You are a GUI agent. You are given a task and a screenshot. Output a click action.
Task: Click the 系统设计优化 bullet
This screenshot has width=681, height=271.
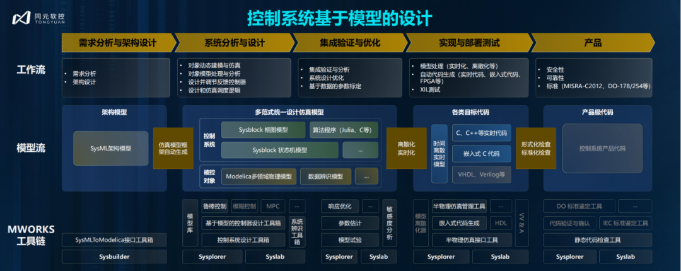tap(326, 78)
